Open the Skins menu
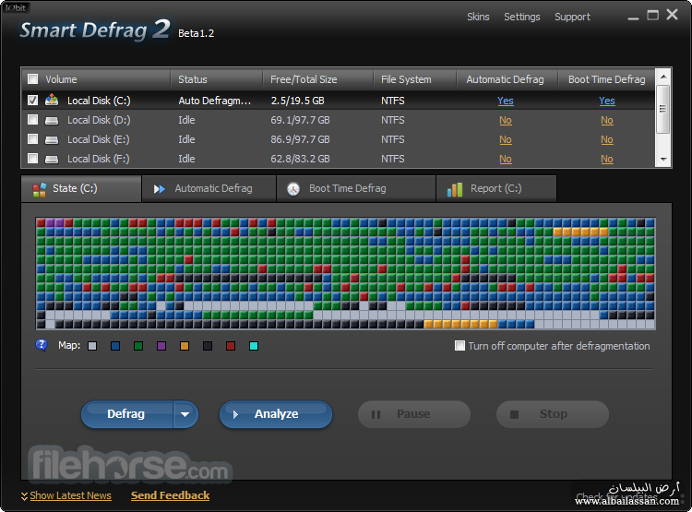 [478, 17]
